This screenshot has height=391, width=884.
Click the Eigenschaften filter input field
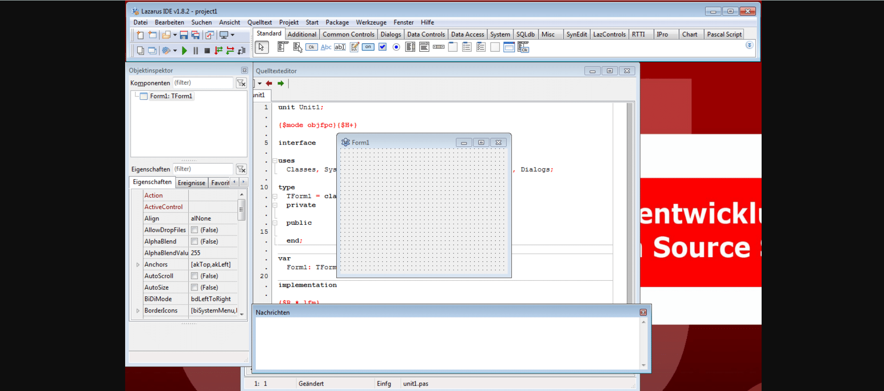pyautogui.click(x=203, y=169)
